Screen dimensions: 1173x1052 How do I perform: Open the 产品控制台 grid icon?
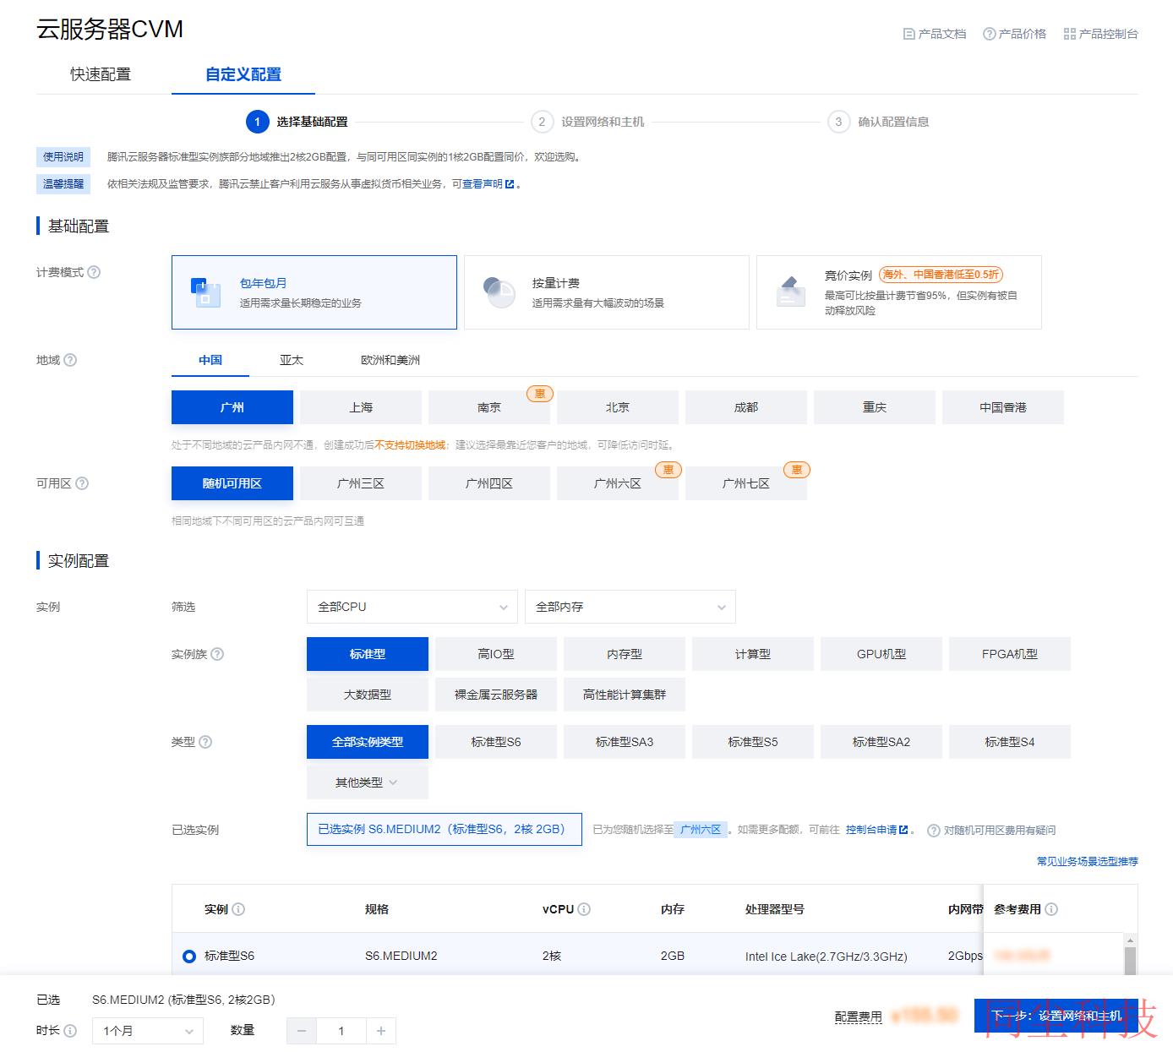click(1070, 34)
